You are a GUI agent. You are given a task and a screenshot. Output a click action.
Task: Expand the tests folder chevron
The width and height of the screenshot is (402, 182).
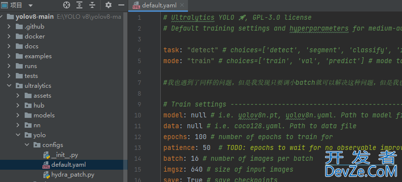click(x=9, y=76)
